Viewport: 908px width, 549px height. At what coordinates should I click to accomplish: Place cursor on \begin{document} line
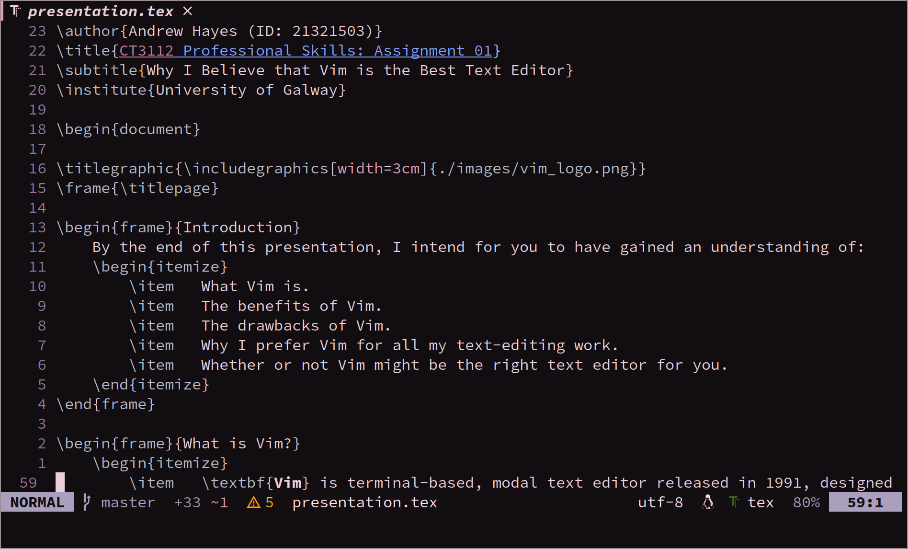128,129
